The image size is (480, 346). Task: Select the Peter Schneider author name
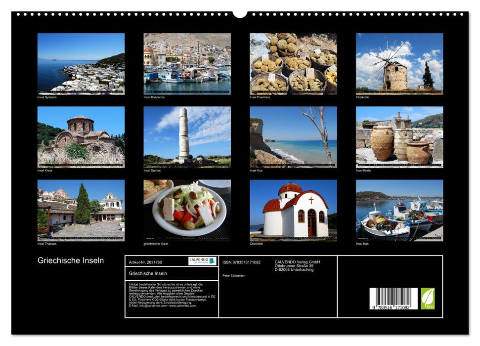click(x=234, y=275)
